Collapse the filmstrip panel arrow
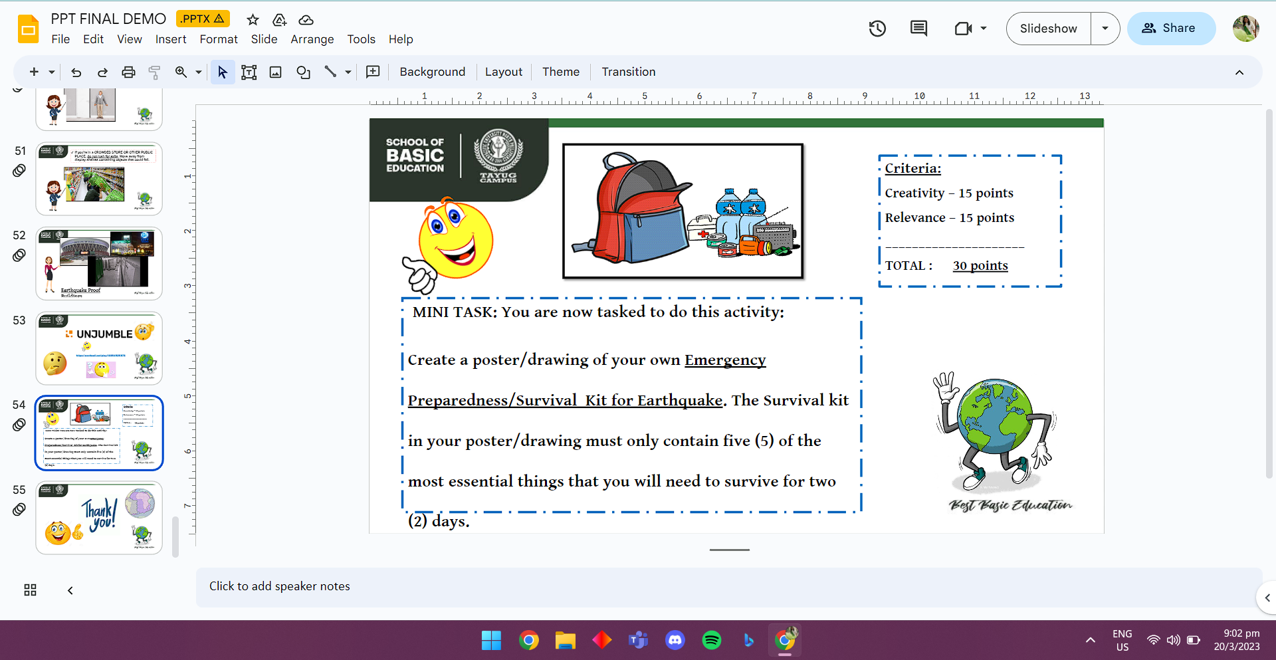Viewport: 1276px width, 660px height. coord(70,590)
